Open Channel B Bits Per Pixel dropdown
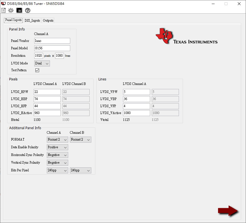246x223 pixels. [80, 170]
